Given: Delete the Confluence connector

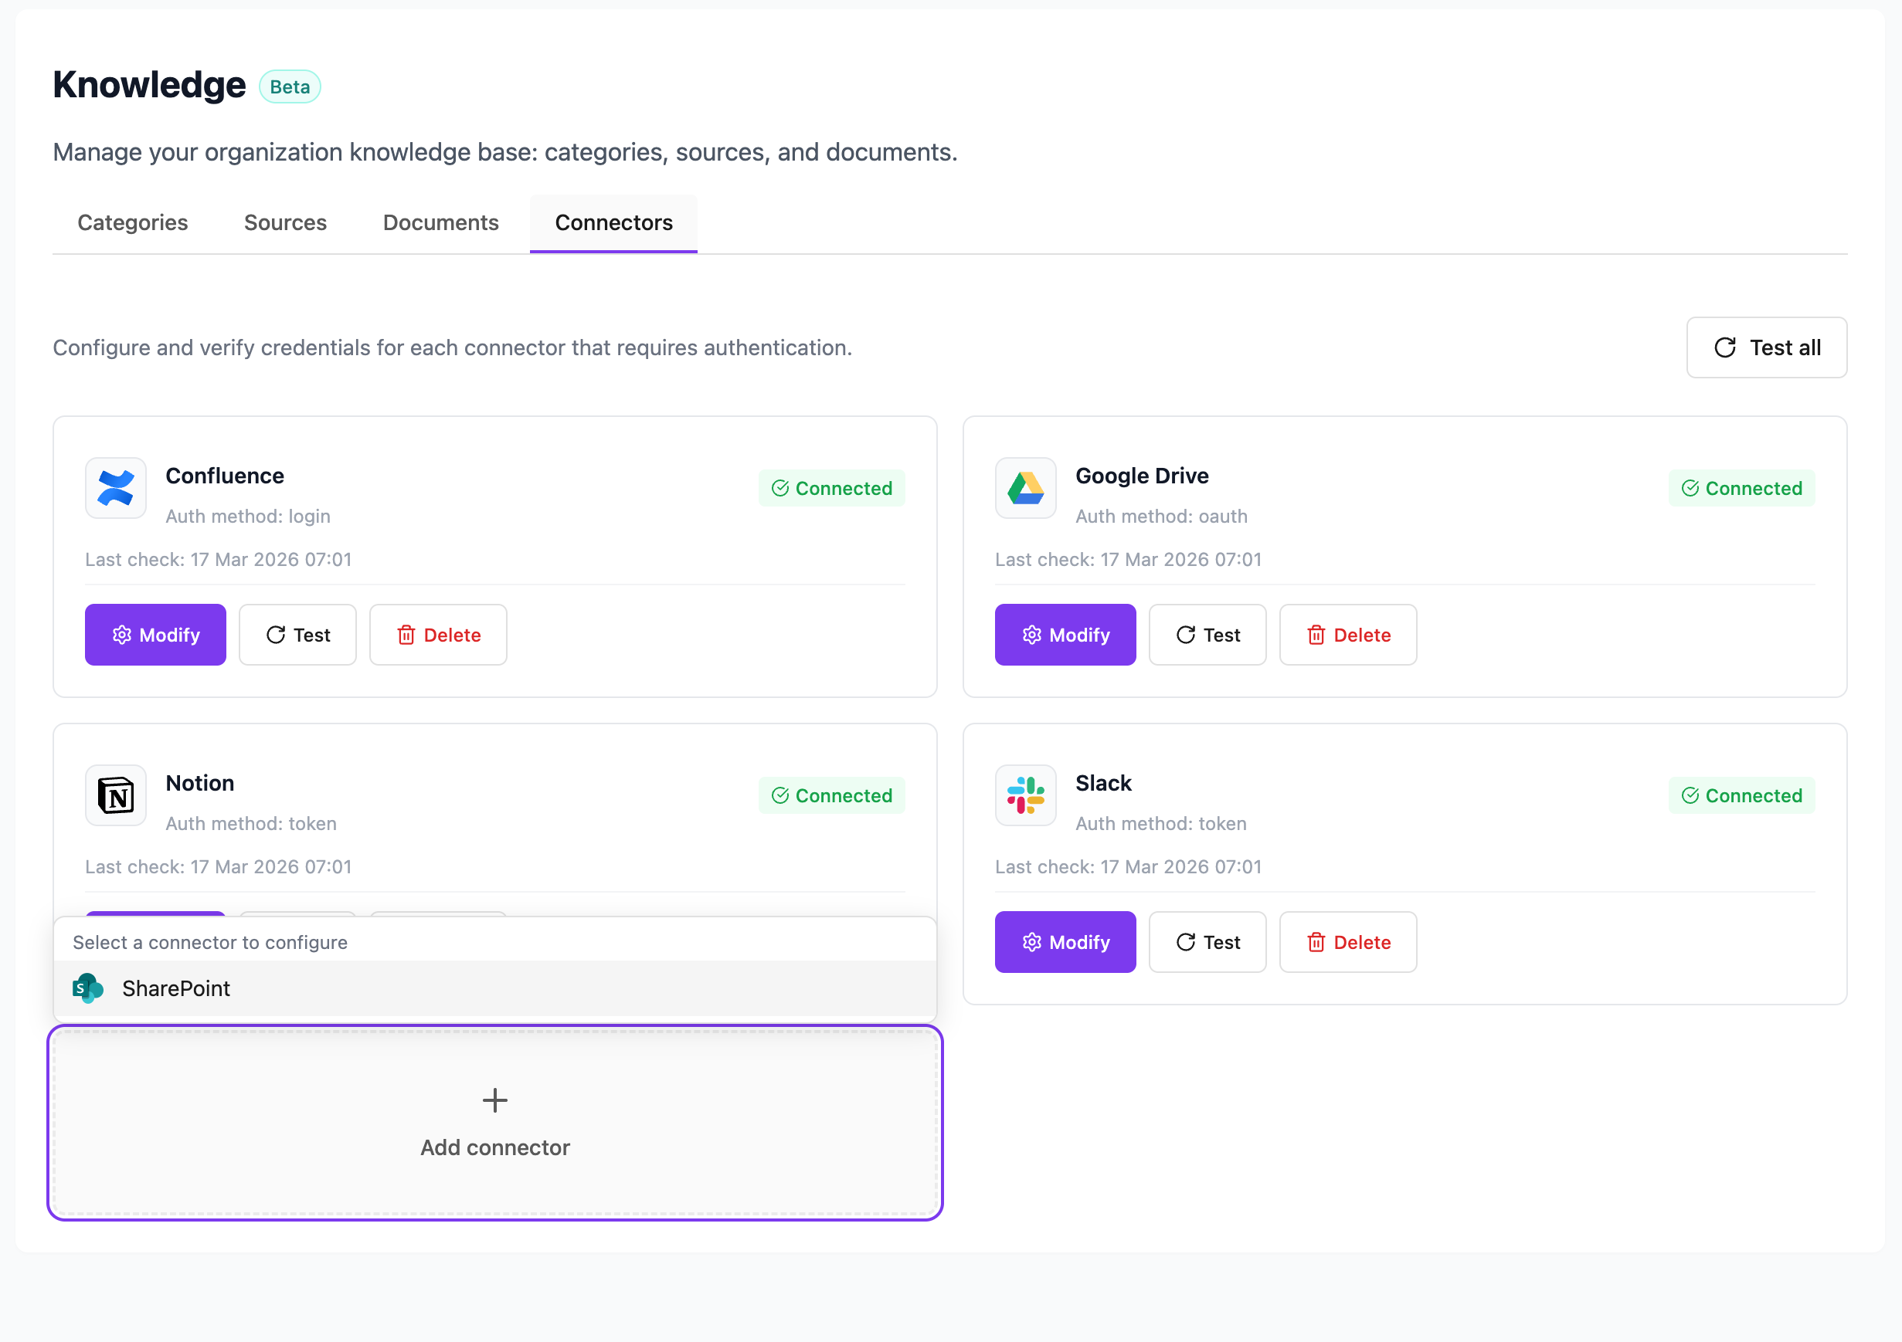Looking at the screenshot, I should 438,635.
